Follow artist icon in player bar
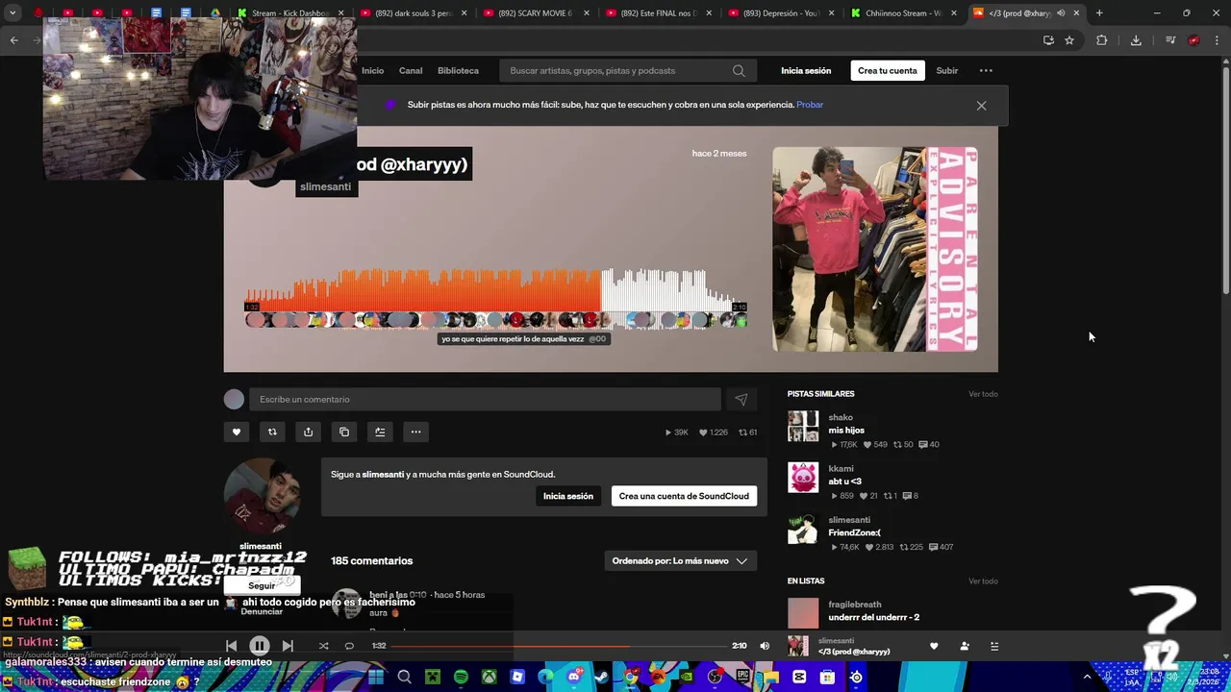 [x=965, y=646]
